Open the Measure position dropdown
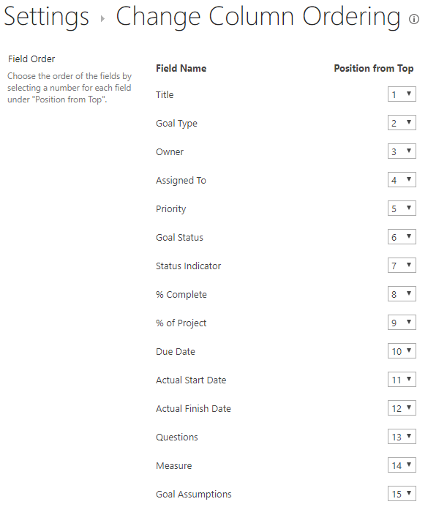 (x=402, y=465)
